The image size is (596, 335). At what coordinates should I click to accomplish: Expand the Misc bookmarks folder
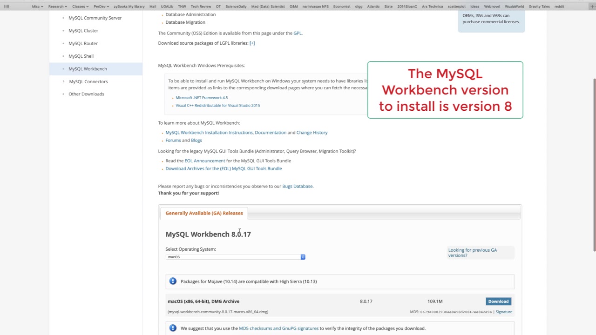point(37,7)
